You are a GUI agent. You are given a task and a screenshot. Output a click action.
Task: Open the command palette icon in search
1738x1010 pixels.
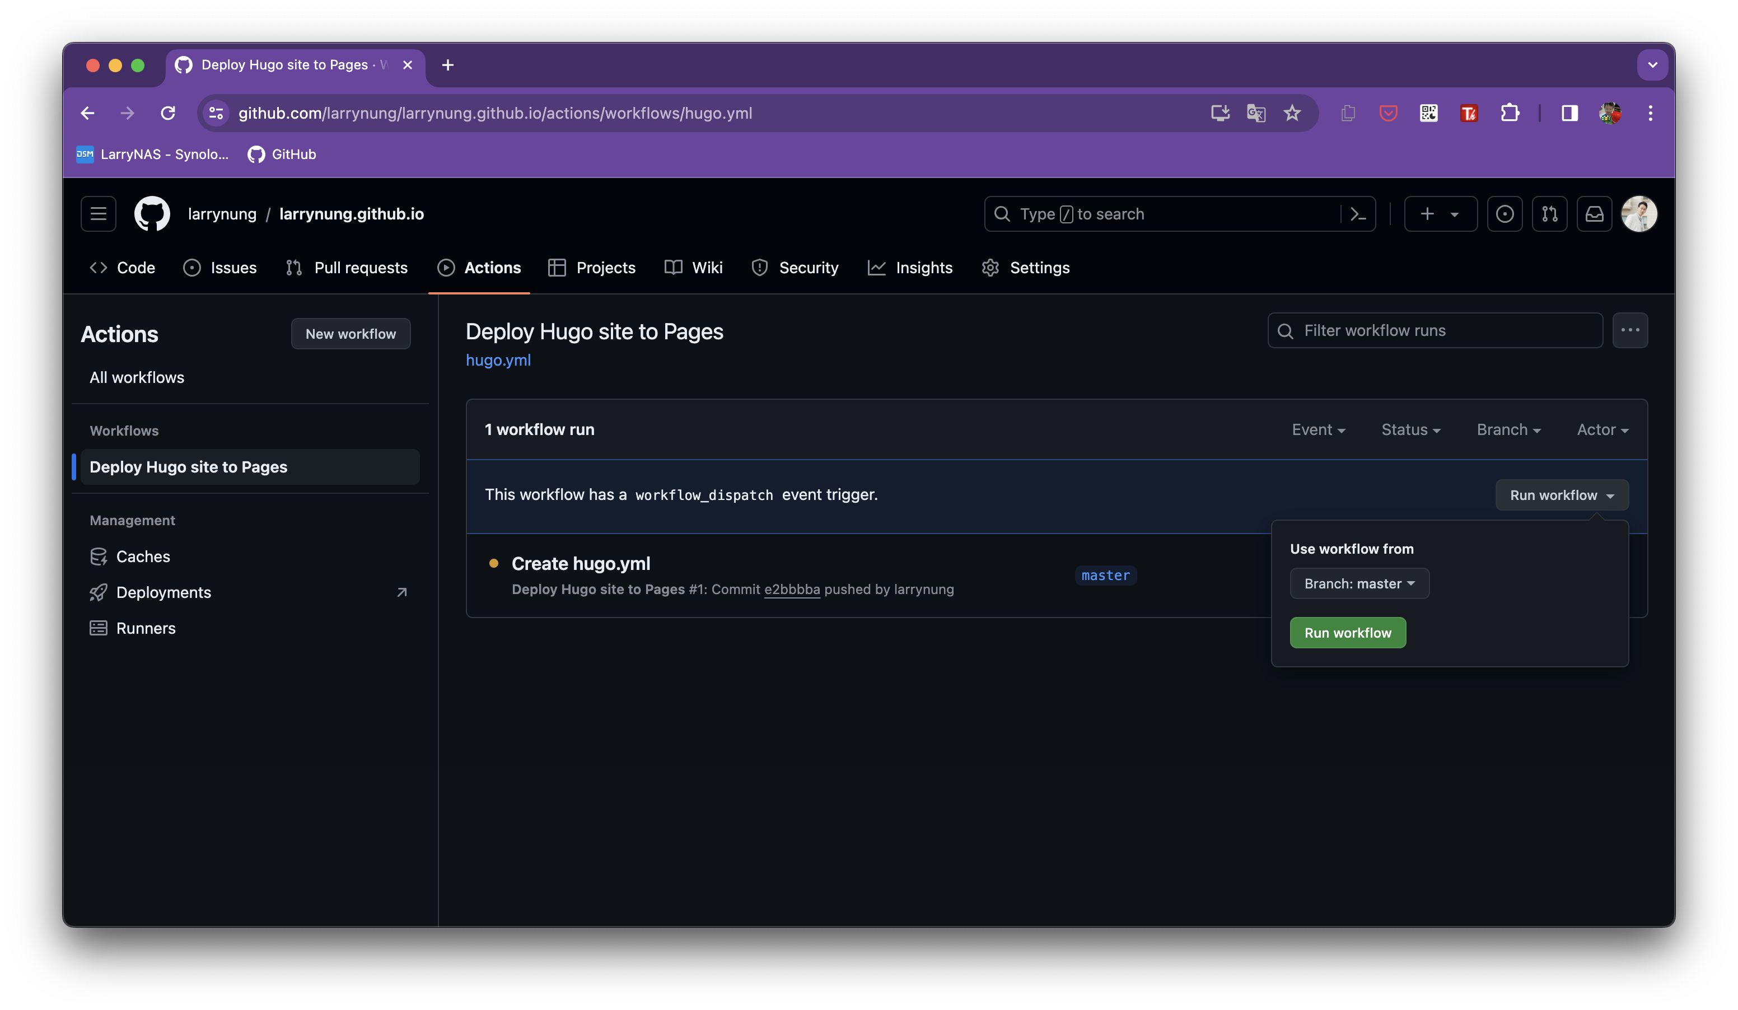point(1358,214)
